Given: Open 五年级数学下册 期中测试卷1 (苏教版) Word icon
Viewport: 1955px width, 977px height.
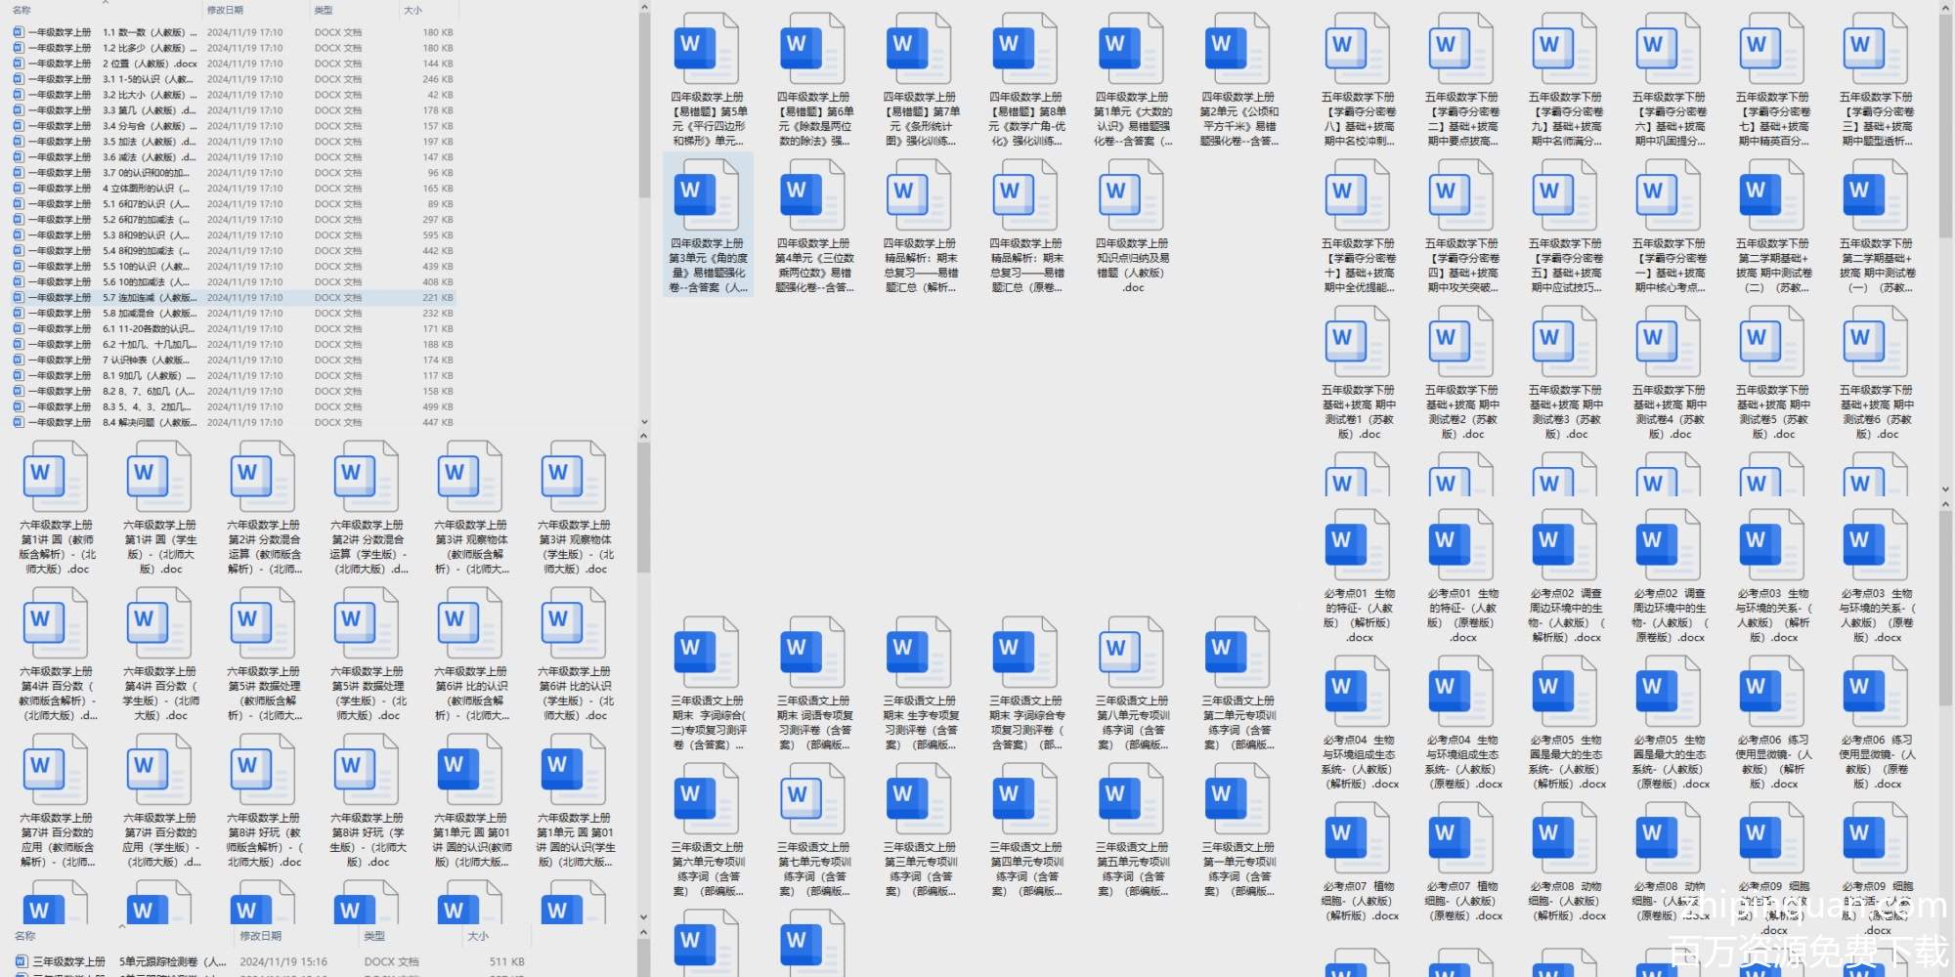Looking at the screenshot, I should click(x=1358, y=340).
